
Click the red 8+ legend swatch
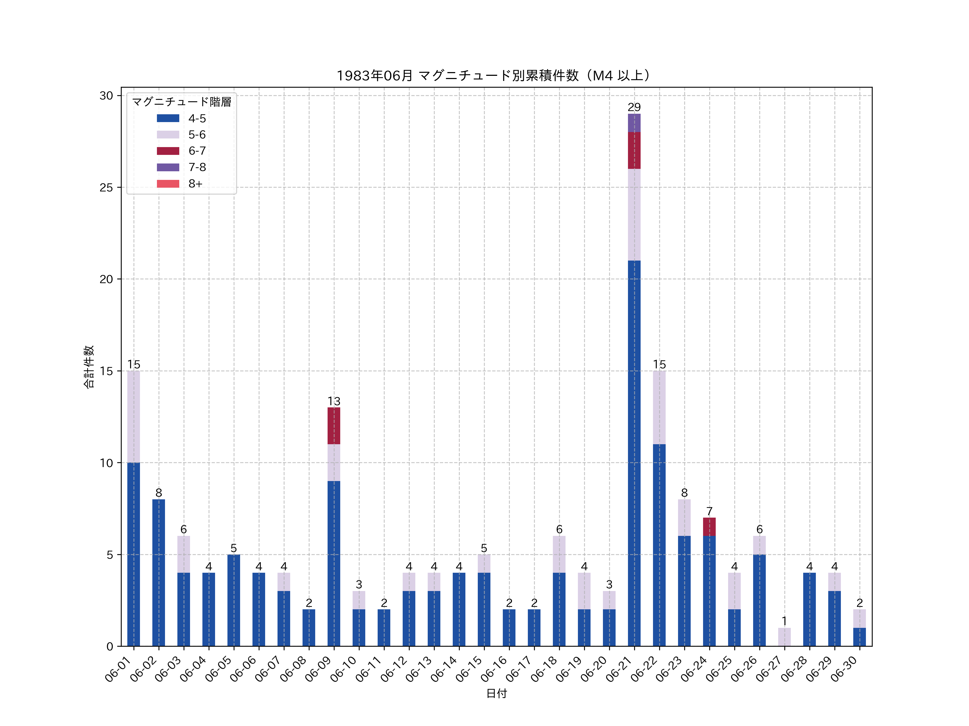168,184
